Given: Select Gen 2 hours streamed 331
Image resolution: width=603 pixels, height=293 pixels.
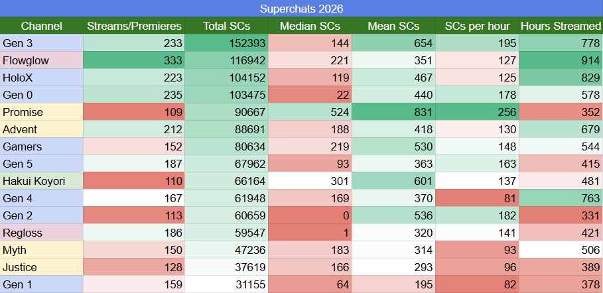Looking at the screenshot, I should [561, 215].
